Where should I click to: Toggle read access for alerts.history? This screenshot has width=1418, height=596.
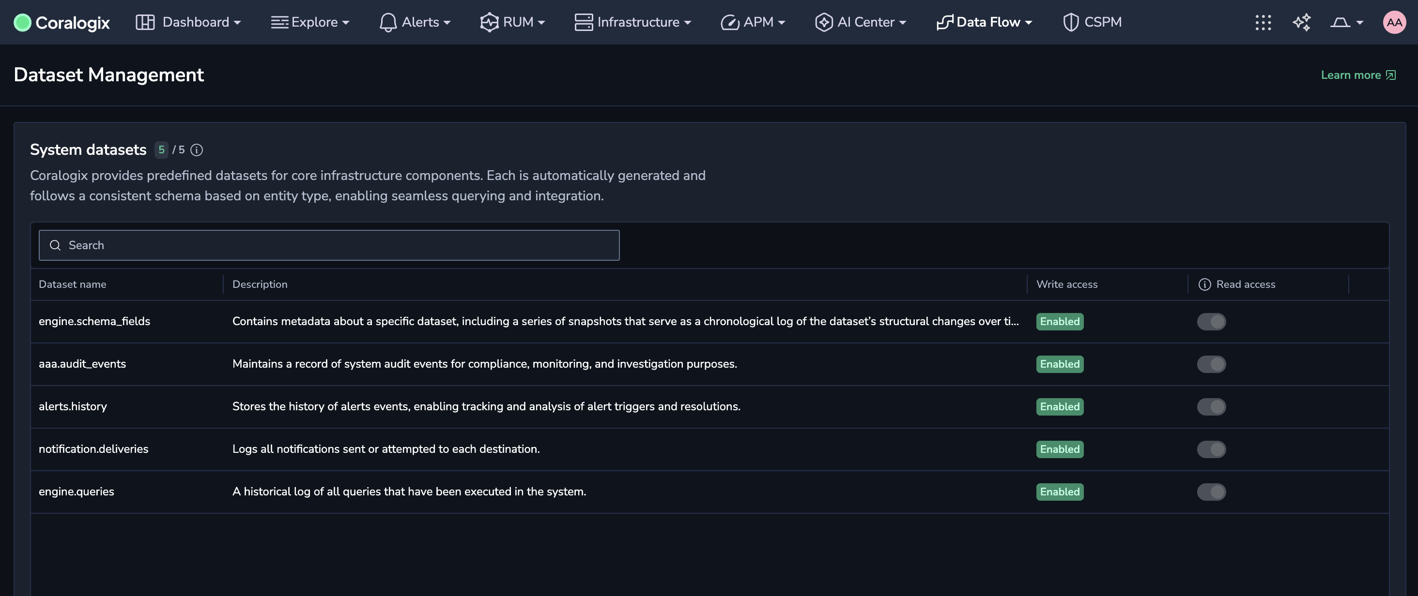coord(1211,407)
